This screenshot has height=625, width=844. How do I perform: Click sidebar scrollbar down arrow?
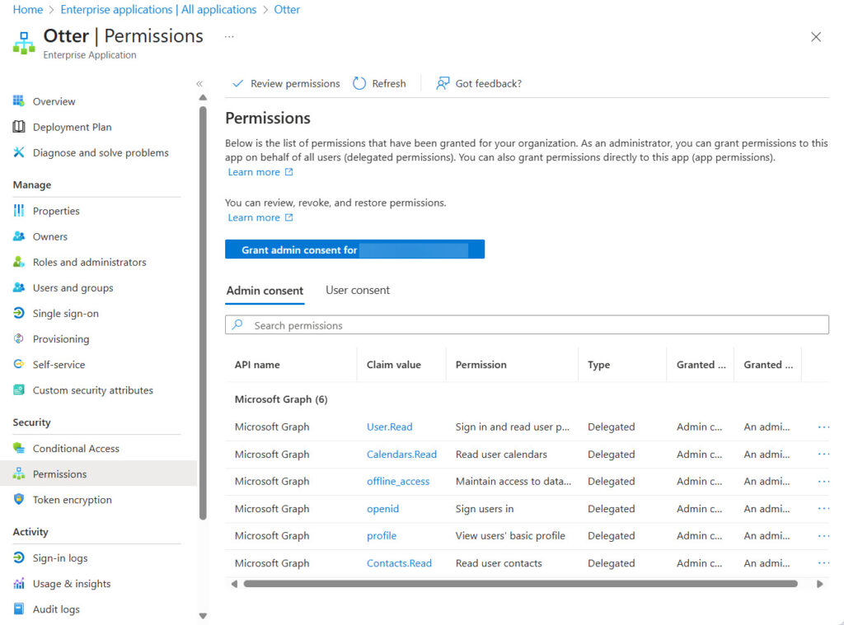point(203,617)
